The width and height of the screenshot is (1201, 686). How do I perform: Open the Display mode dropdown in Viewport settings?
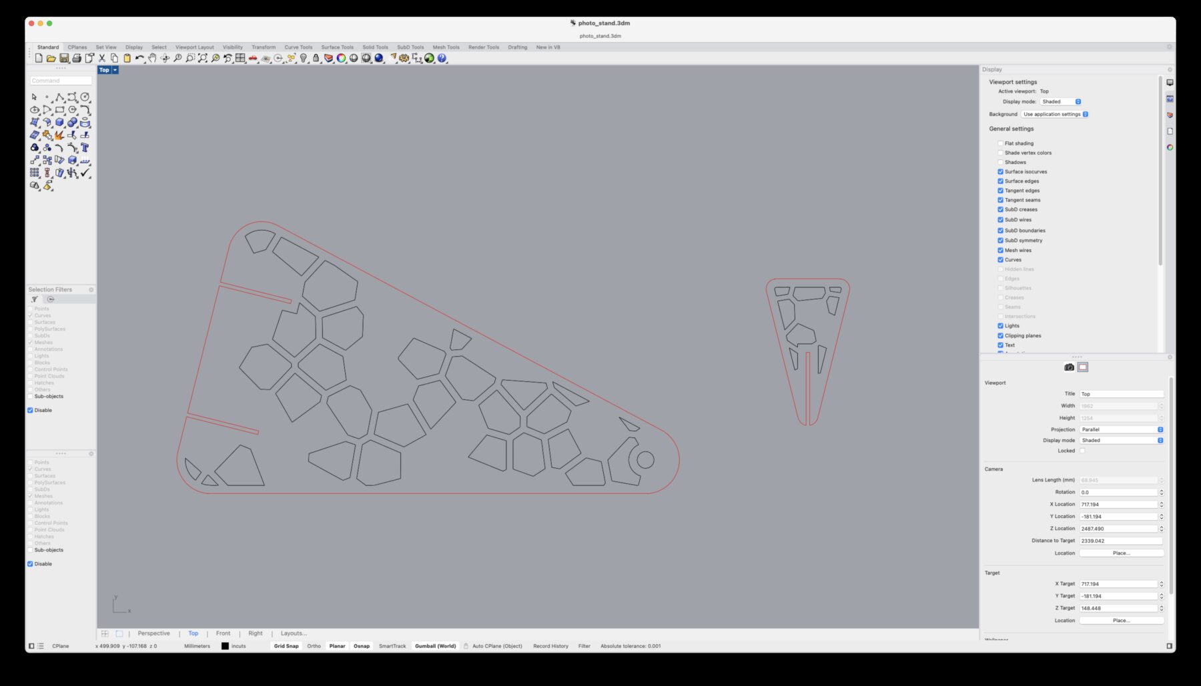coord(1060,102)
